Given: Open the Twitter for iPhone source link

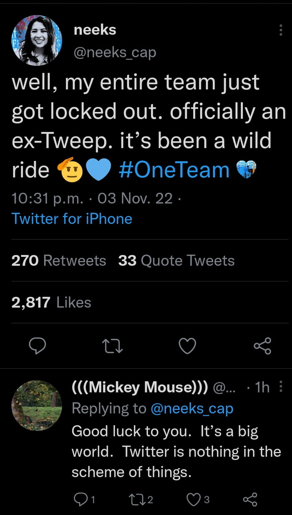Looking at the screenshot, I should pos(72,219).
